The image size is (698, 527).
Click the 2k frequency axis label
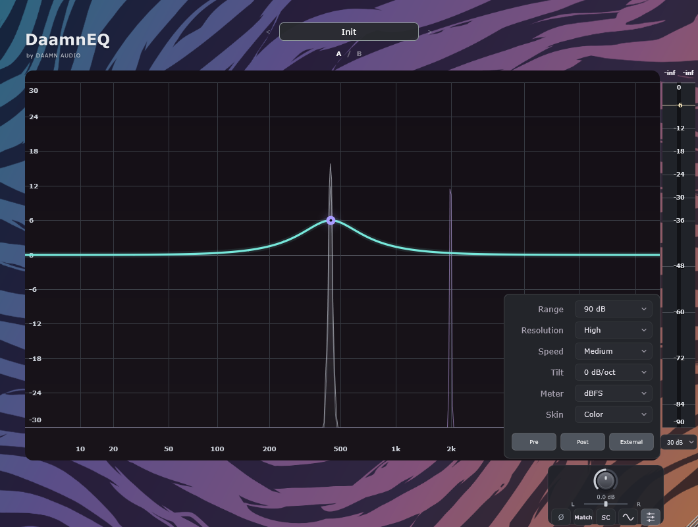pyautogui.click(x=451, y=449)
